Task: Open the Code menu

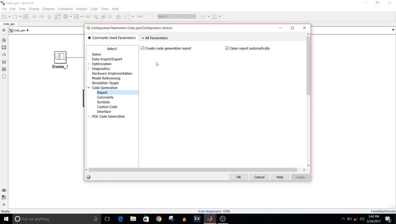Action: click(x=94, y=9)
